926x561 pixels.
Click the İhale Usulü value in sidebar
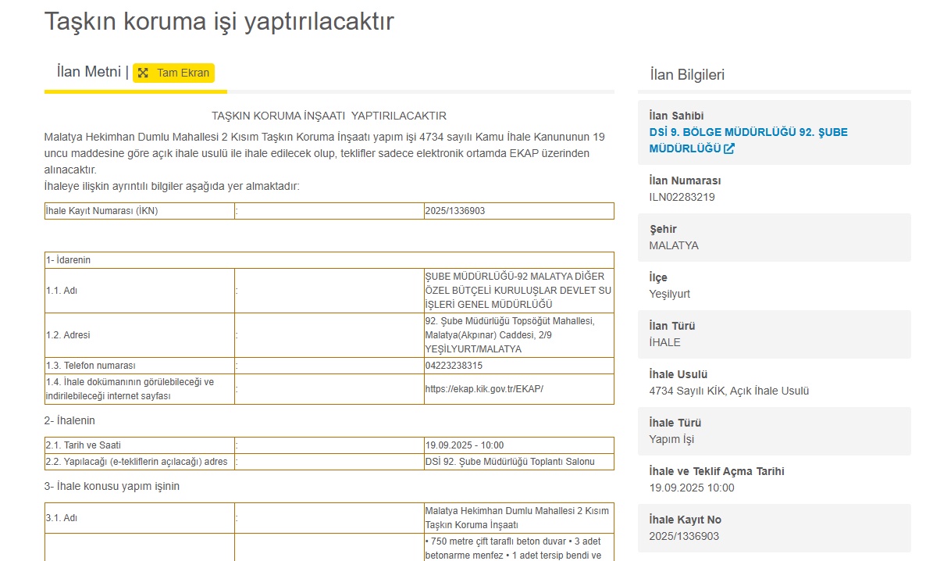[x=728, y=391]
